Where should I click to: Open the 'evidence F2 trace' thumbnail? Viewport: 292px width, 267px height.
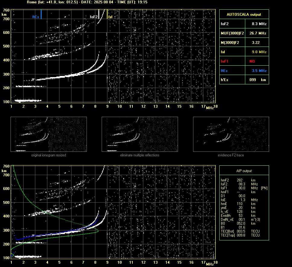[231, 134]
